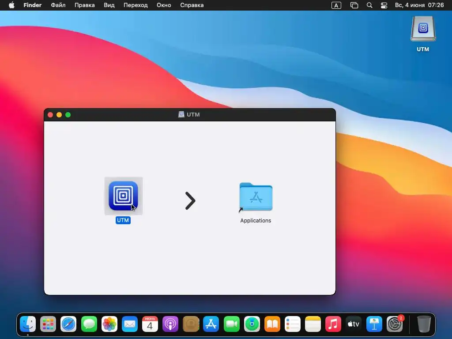The width and height of the screenshot is (452, 339).
Task: Open the Вид menu
Action: (x=109, y=5)
